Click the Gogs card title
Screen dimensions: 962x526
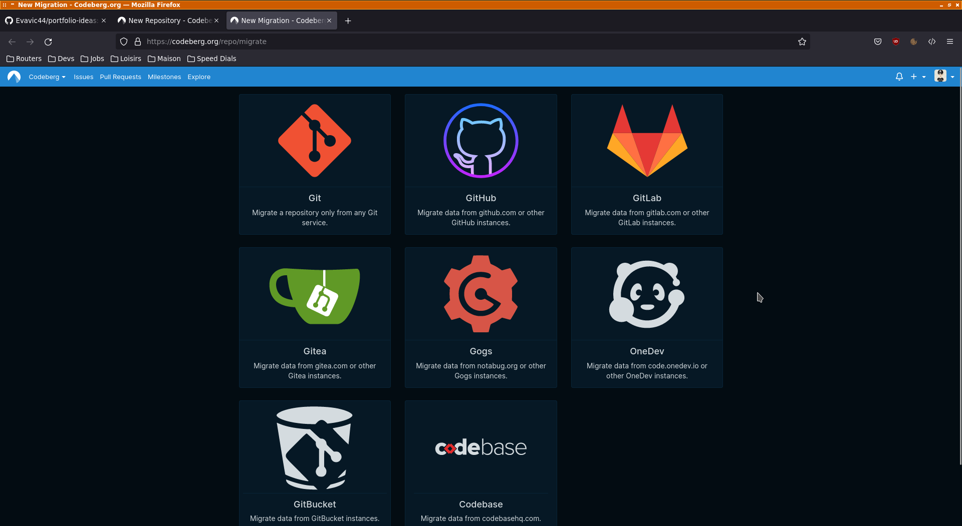(x=481, y=351)
